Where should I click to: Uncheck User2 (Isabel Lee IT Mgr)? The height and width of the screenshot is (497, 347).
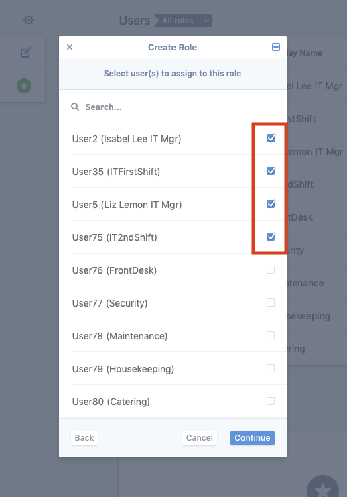tap(271, 138)
